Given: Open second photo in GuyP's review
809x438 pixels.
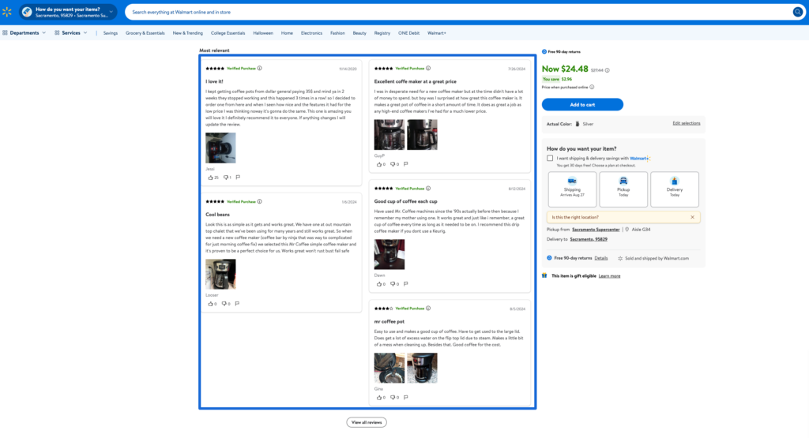Looking at the screenshot, I should [x=422, y=135].
